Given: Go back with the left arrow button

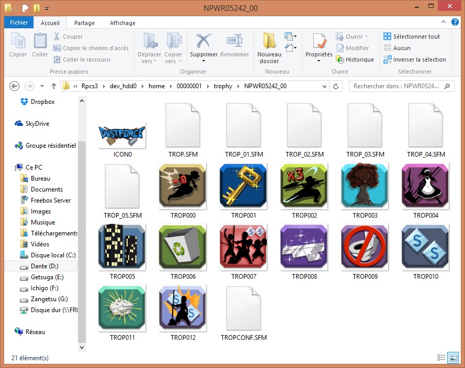Looking at the screenshot, I should point(14,86).
